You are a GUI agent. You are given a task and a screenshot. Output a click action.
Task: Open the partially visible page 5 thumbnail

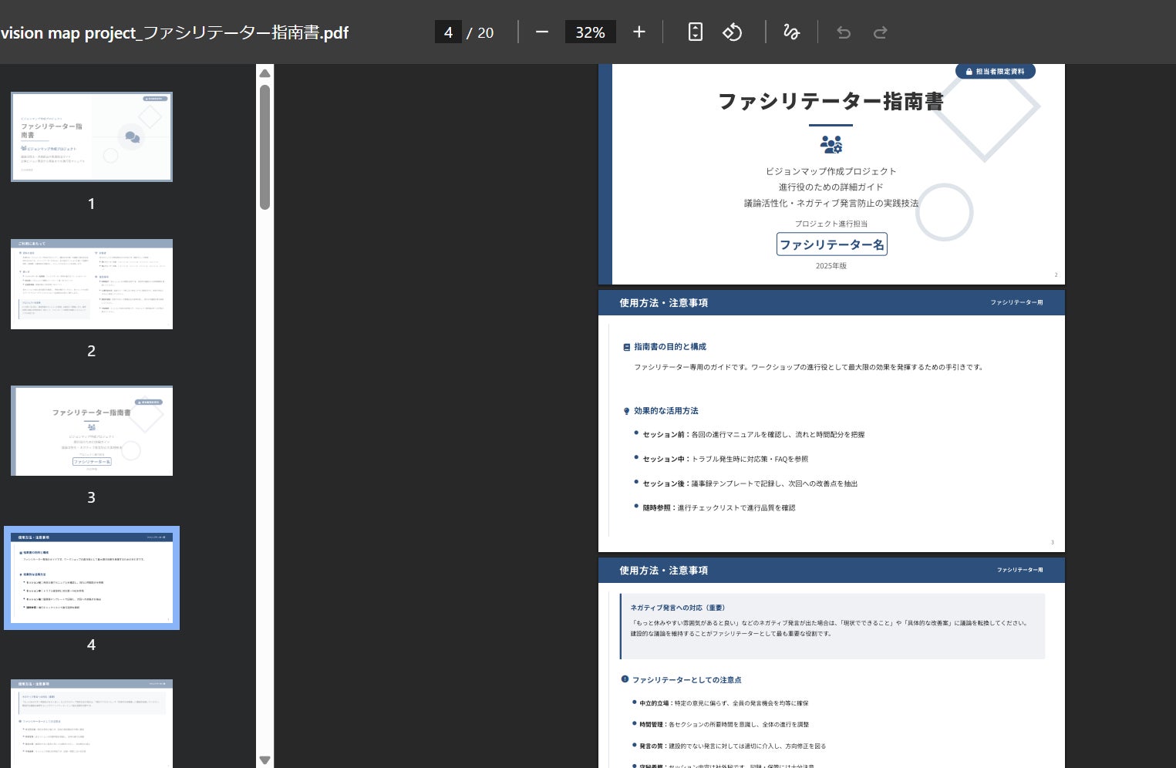point(91,723)
